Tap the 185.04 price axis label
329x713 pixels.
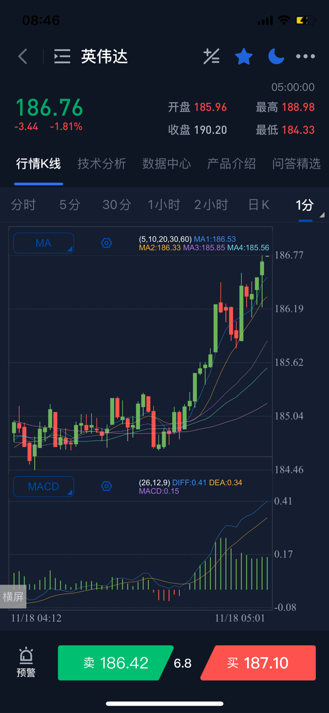click(289, 416)
